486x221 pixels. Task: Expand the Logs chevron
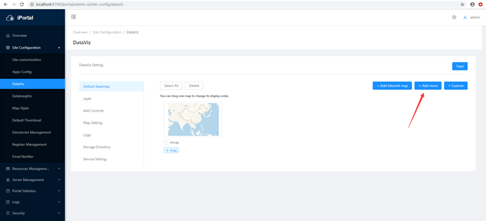[x=59, y=202]
